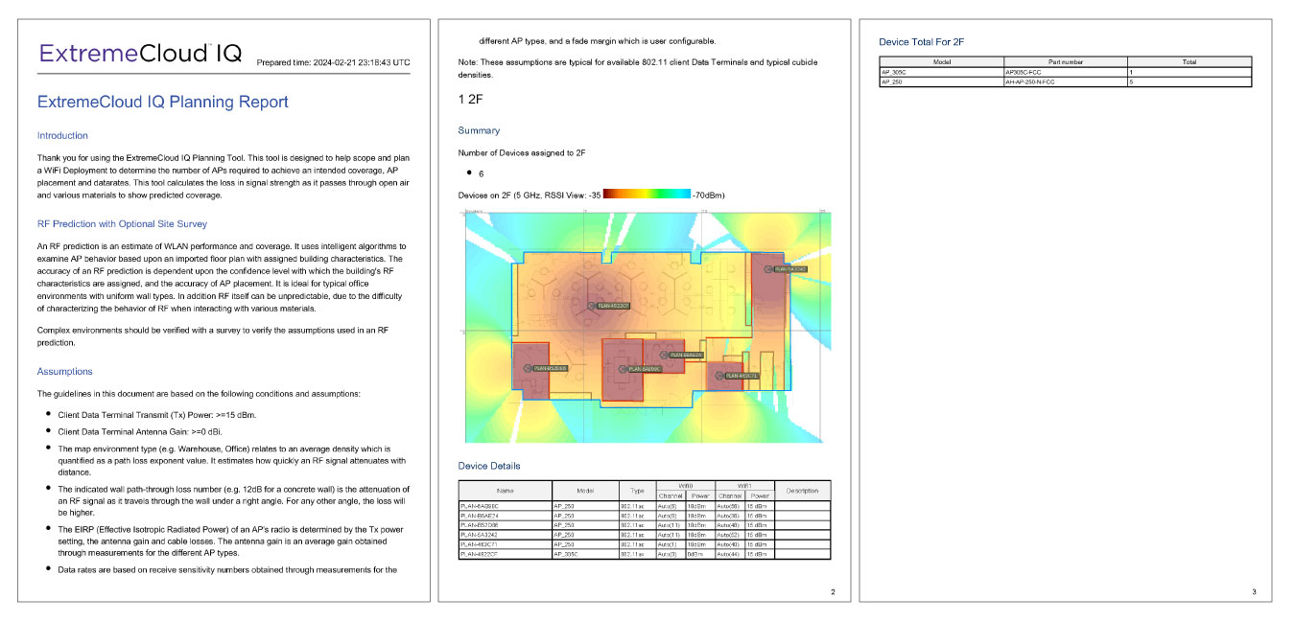Click the leftmost access point marker on the floor plan

529,368
